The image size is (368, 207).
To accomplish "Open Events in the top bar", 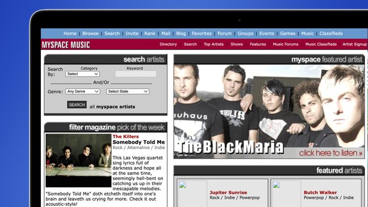I will (267, 33).
